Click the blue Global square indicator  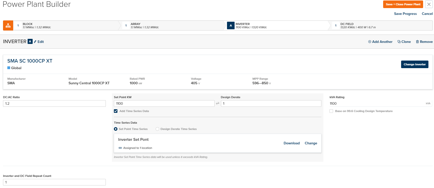pos(9,68)
